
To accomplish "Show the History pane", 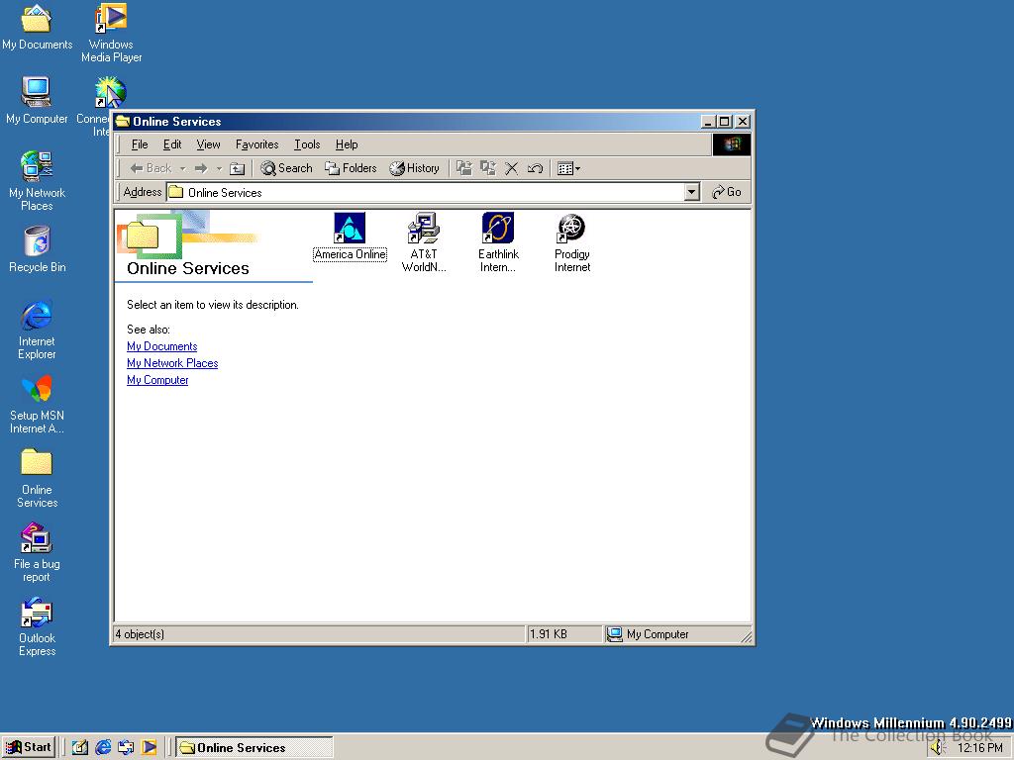I will 414,168.
